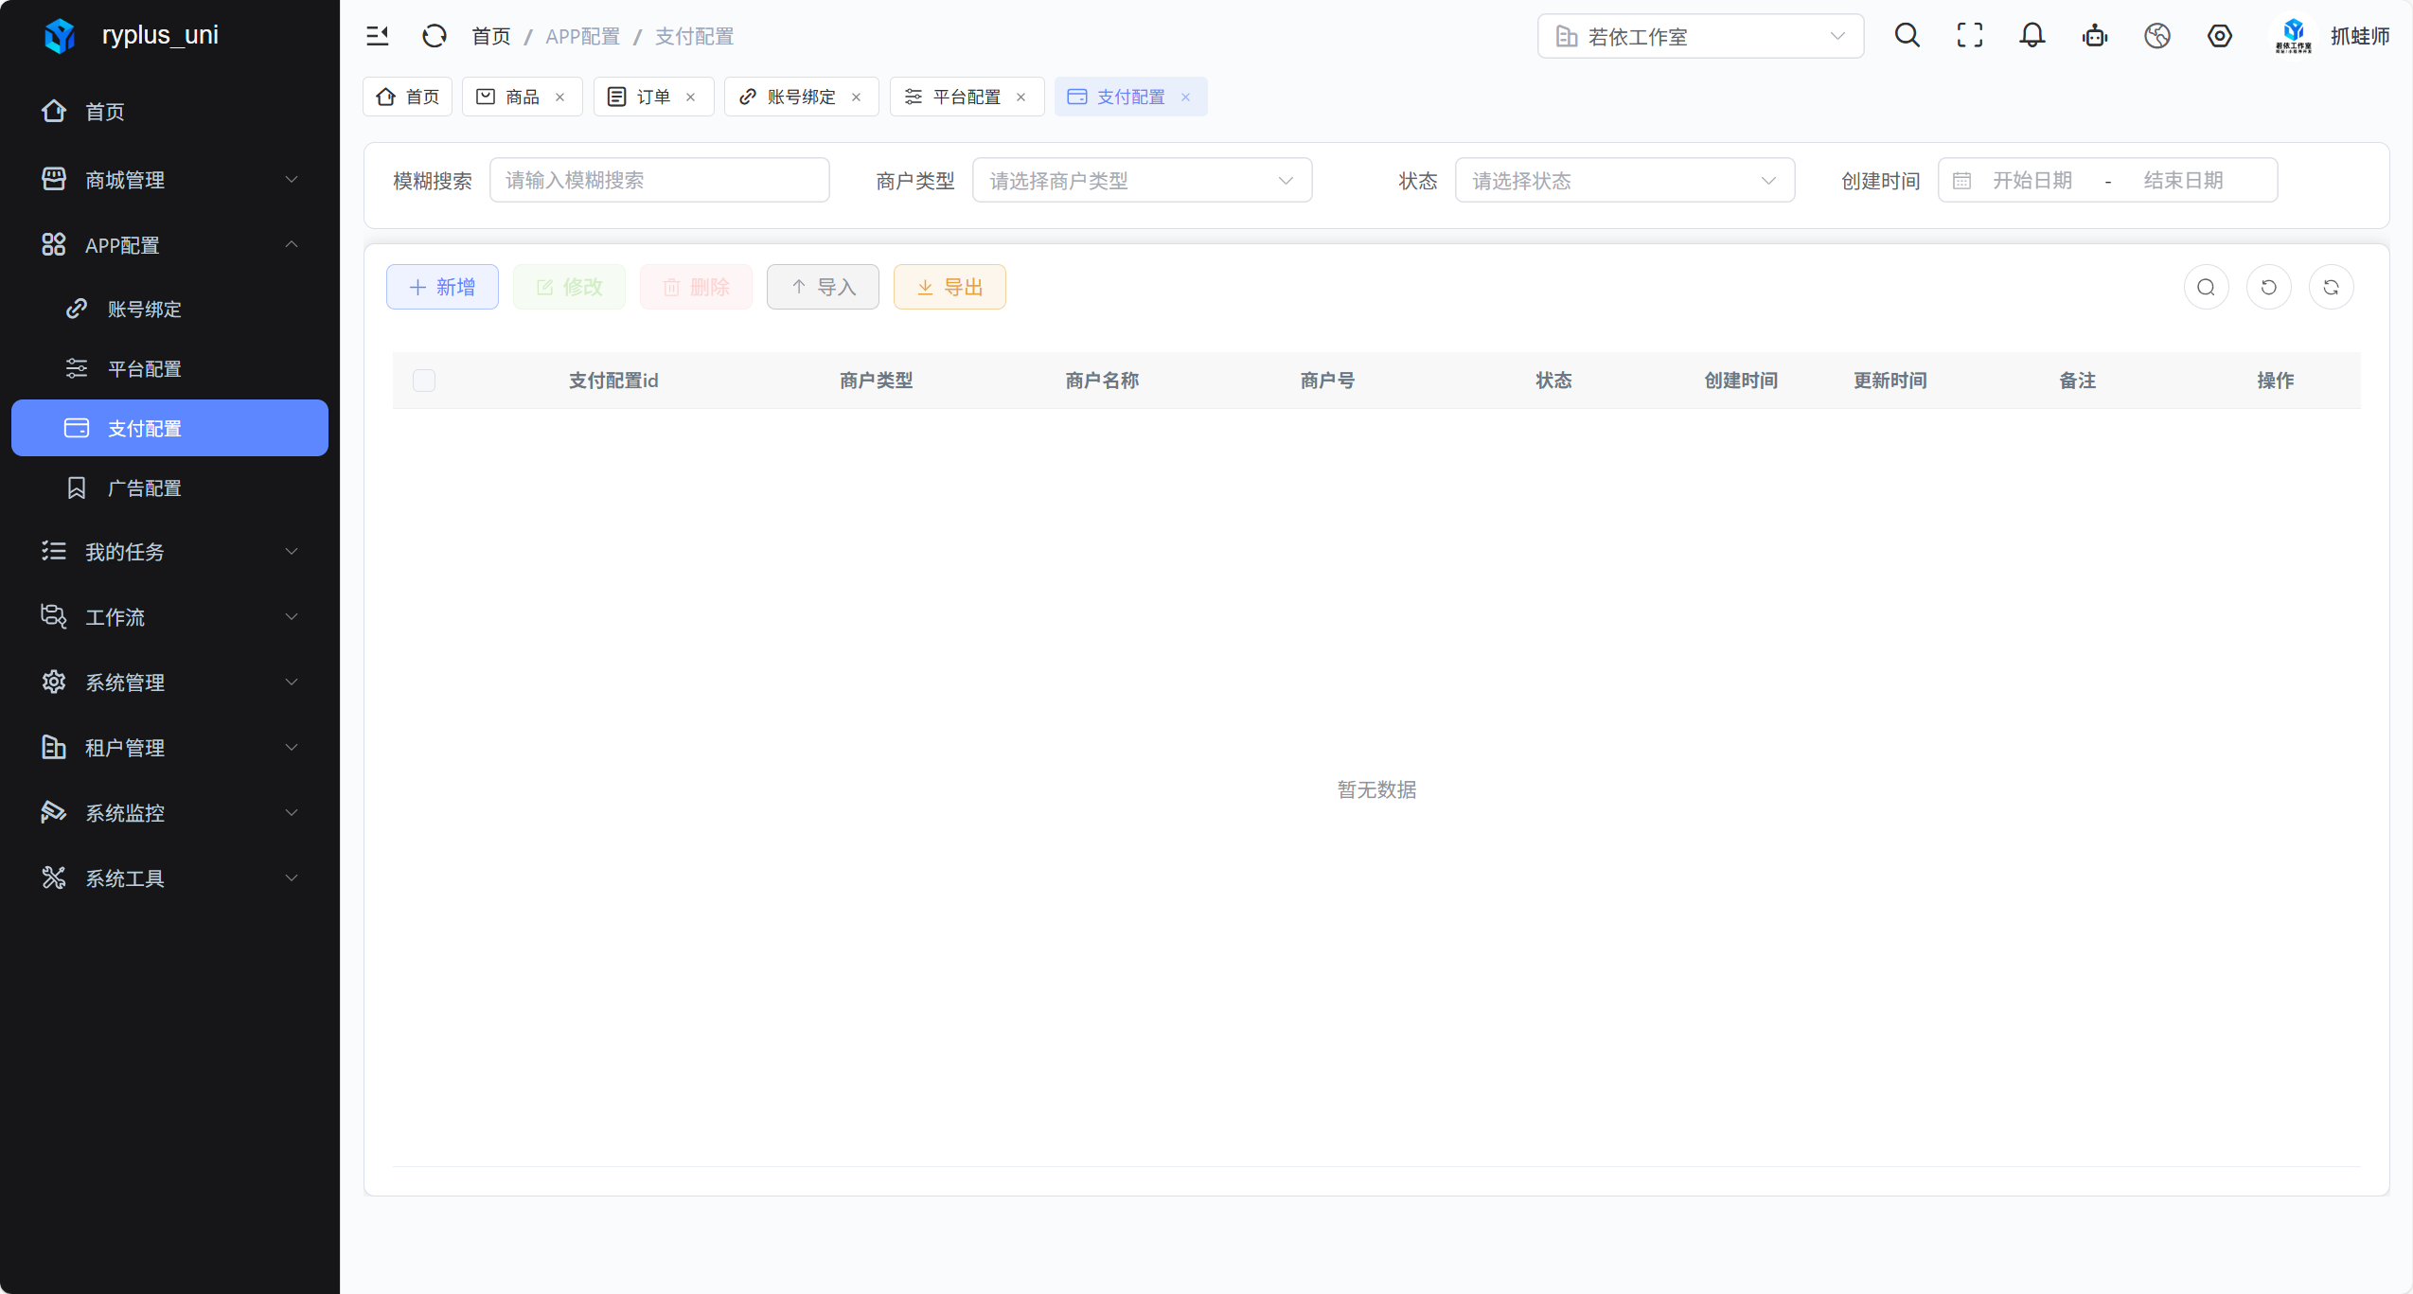This screenshot has height=1294, width=2413.
Task: Open the global search magnifier icon
Action: tap(1907, 36)
